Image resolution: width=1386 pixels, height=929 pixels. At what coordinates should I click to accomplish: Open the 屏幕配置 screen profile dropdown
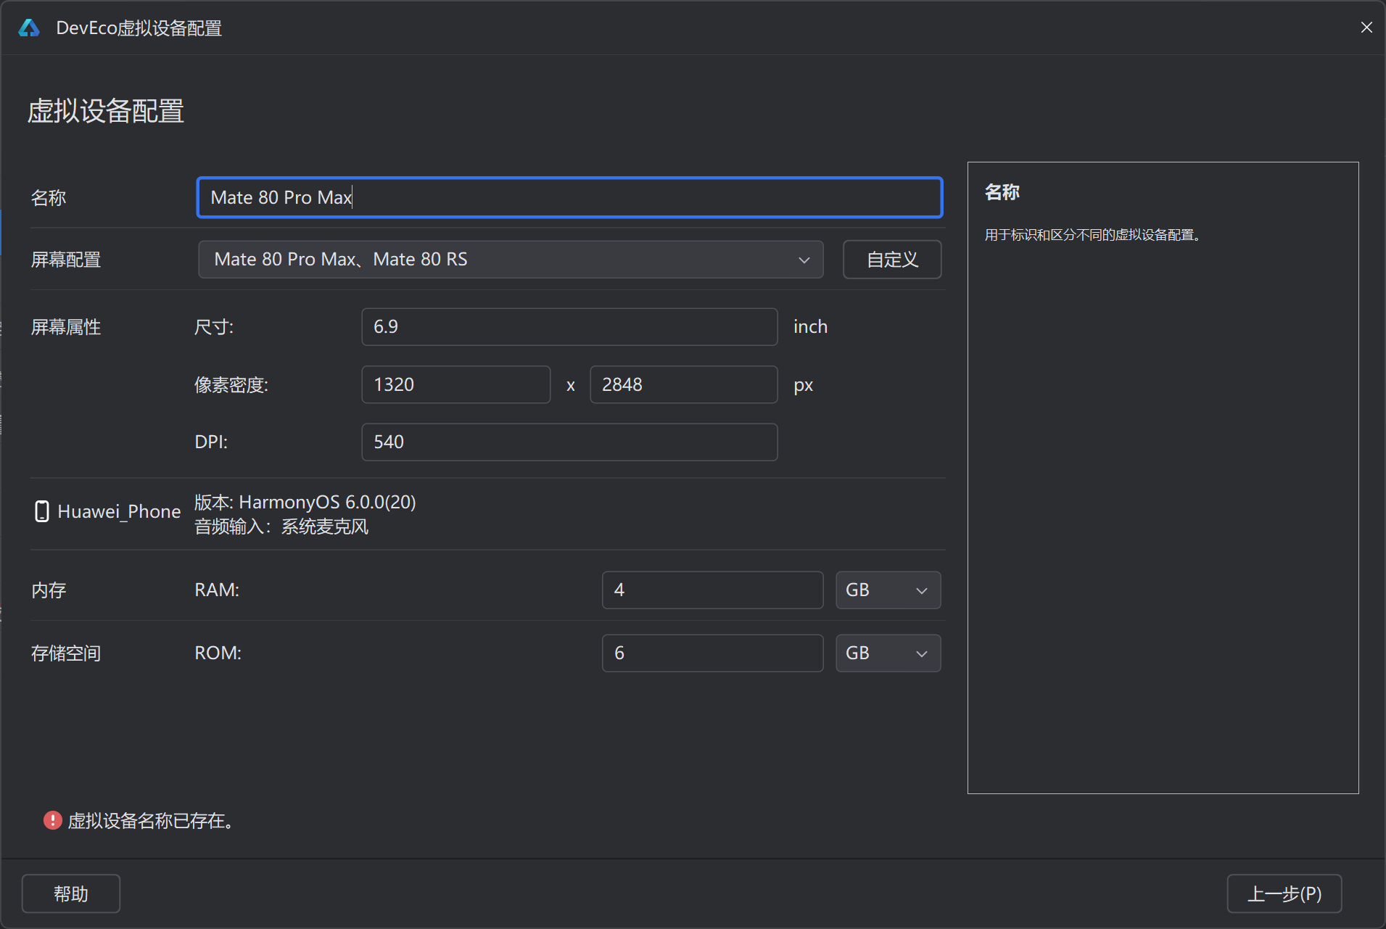(x=511, y=260)
